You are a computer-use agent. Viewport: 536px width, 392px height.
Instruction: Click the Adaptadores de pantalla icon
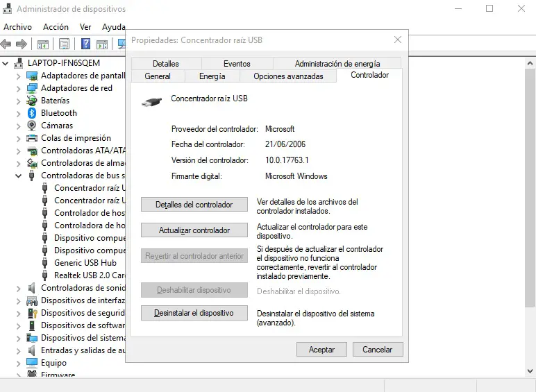click(32, 76)
